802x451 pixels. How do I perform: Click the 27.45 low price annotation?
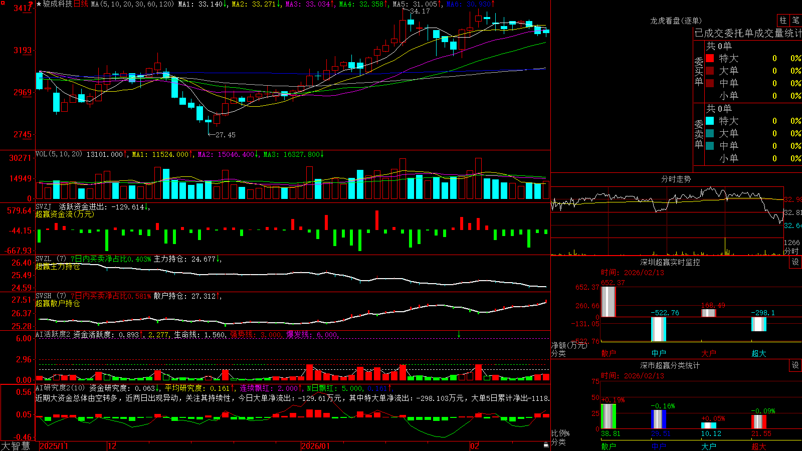click(226, 135)
